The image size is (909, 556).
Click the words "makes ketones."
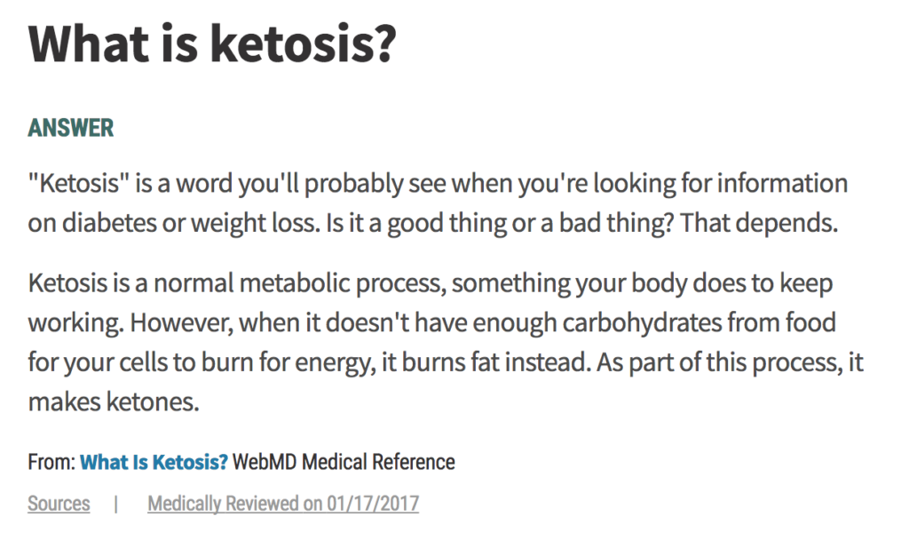[x=114, y=401]
